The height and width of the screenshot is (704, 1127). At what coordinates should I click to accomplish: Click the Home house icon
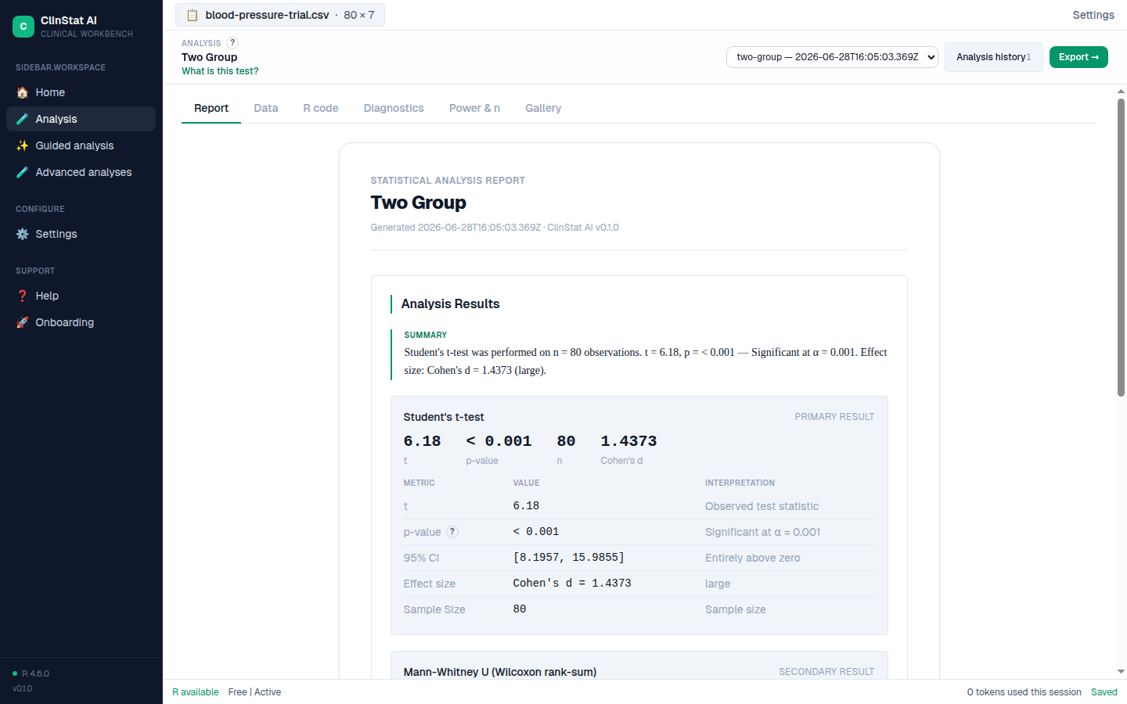pyautogui.click(x=22, y=92)
